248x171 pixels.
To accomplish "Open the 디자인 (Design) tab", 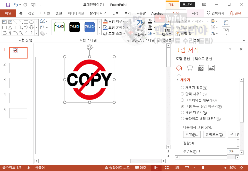I will point(45,13).
